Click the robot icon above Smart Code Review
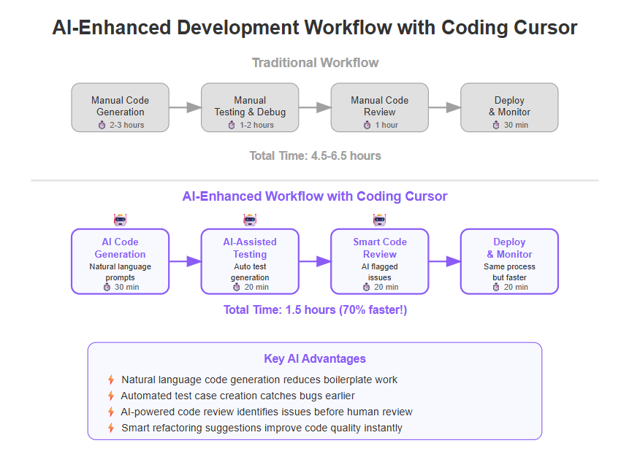Image resolution: width=629 pixels, height=454 pixels. pos(379,220)
